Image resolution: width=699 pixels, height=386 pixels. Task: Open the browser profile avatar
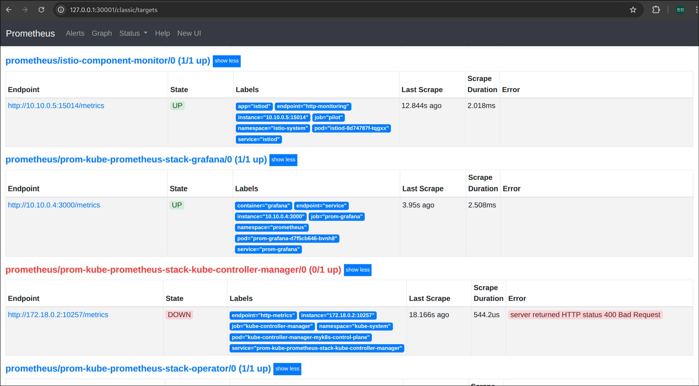coord(680,10)
